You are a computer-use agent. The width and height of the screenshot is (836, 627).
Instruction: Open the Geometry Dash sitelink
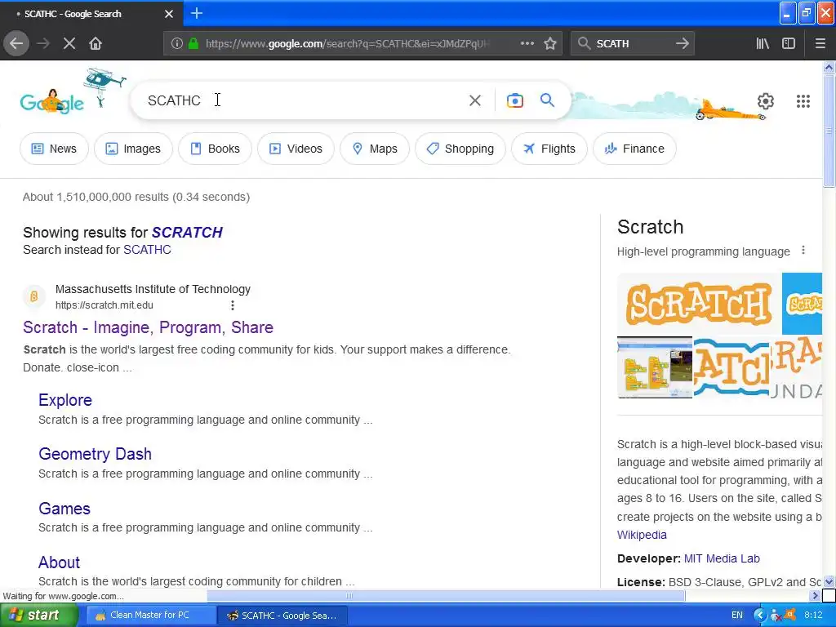pos(95,454)
